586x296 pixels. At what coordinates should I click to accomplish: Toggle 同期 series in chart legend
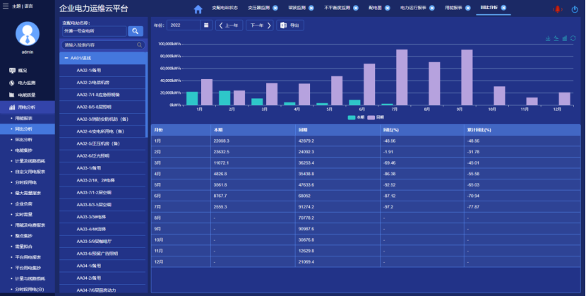pyautogui.click(x=376, y=117)
